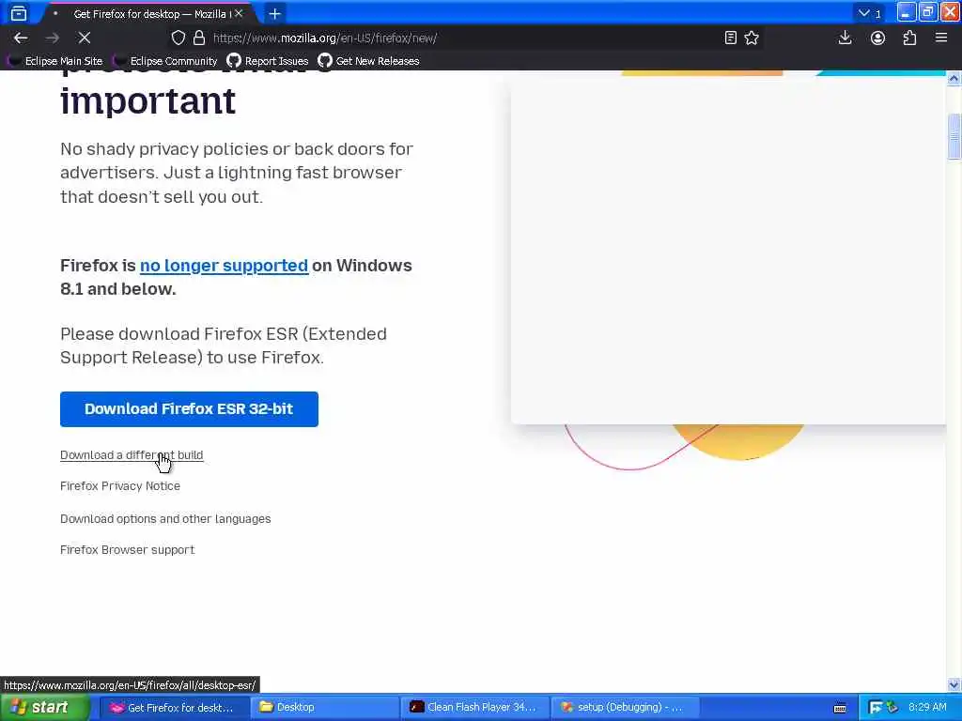Switch to setup (Debugging) taskbar button
This screenshot has width=962, height=721.
pos(626,707)
